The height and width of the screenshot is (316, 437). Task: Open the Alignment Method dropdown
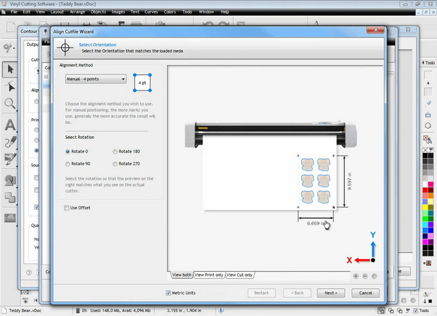(x=95, y=79)
